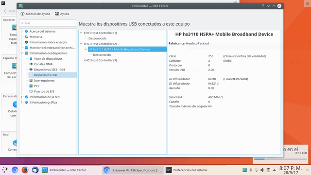Click Información gráfica icon
The width and height of the screenshot is (311, 175).
26,103
